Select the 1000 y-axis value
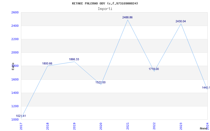The image size is (210, 131). pyautogui.click(x=15, y=119)
